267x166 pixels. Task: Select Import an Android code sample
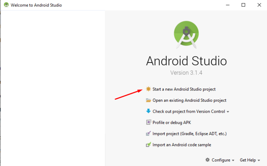pos(182,145)
